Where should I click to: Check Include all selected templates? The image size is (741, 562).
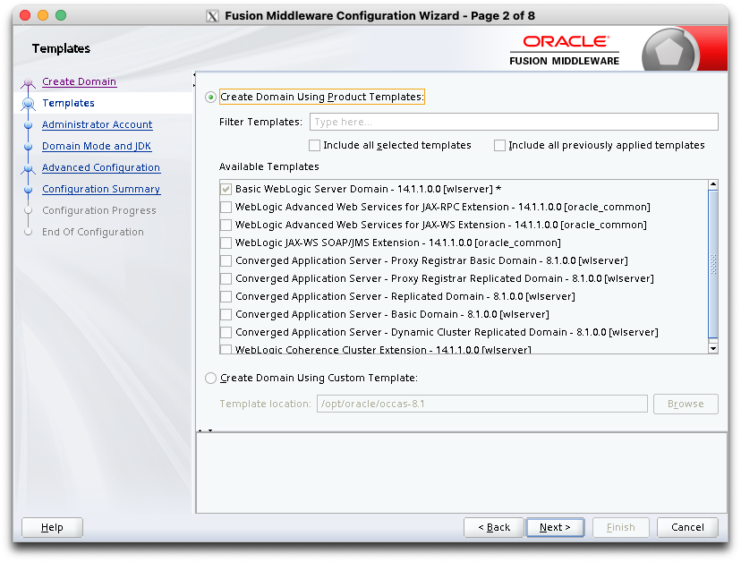pos(314,145)
